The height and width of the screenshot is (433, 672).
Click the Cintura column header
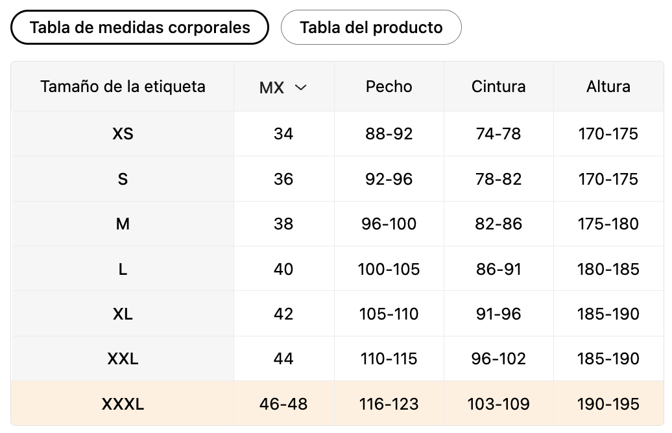coord(498,86)
